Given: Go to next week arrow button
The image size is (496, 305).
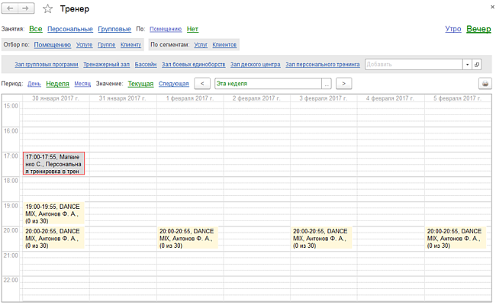Looking at the screenshot, I should click(343, 84).
